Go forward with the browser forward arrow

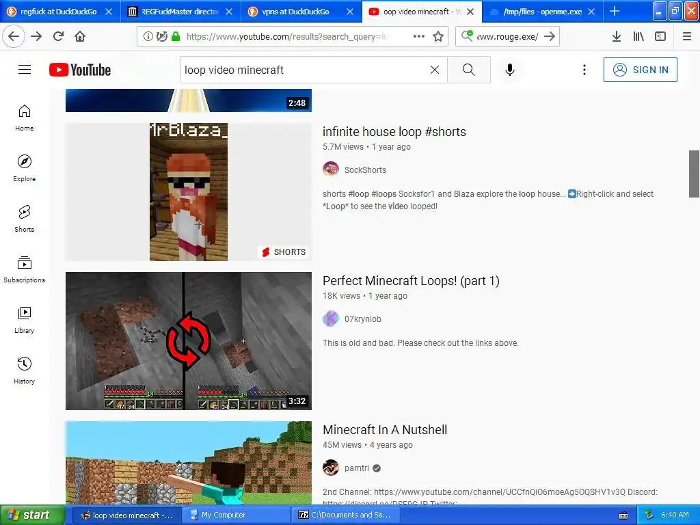point(36,36)
